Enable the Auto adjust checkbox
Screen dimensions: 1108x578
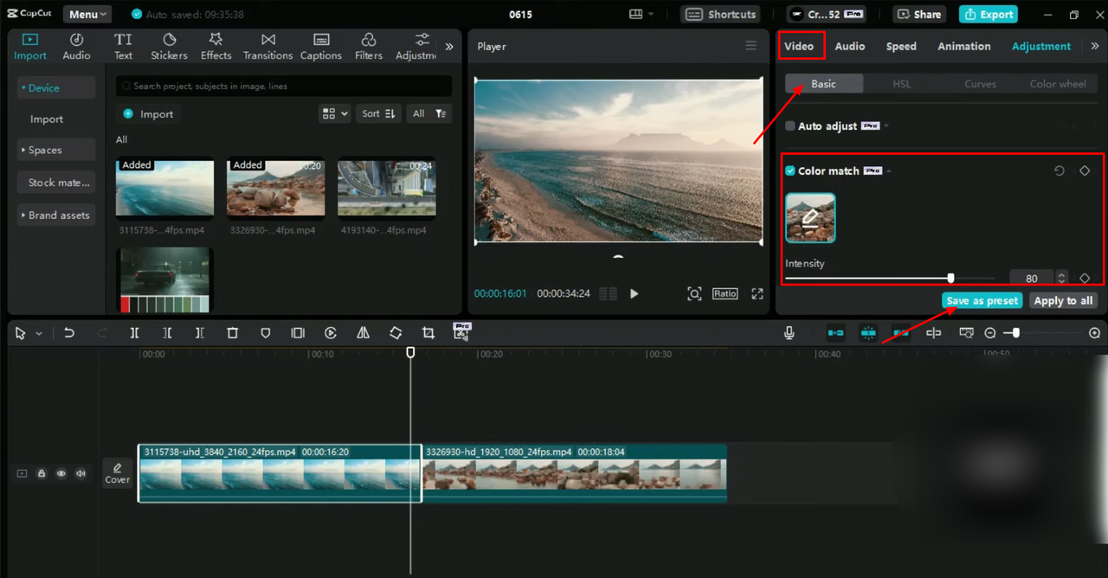[x=790, y=126]
